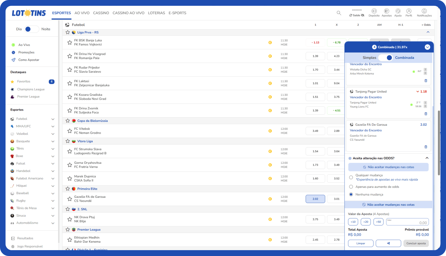Click the Concluir aposta button
Screen dimensions: 446x256
tap(416, 243)
